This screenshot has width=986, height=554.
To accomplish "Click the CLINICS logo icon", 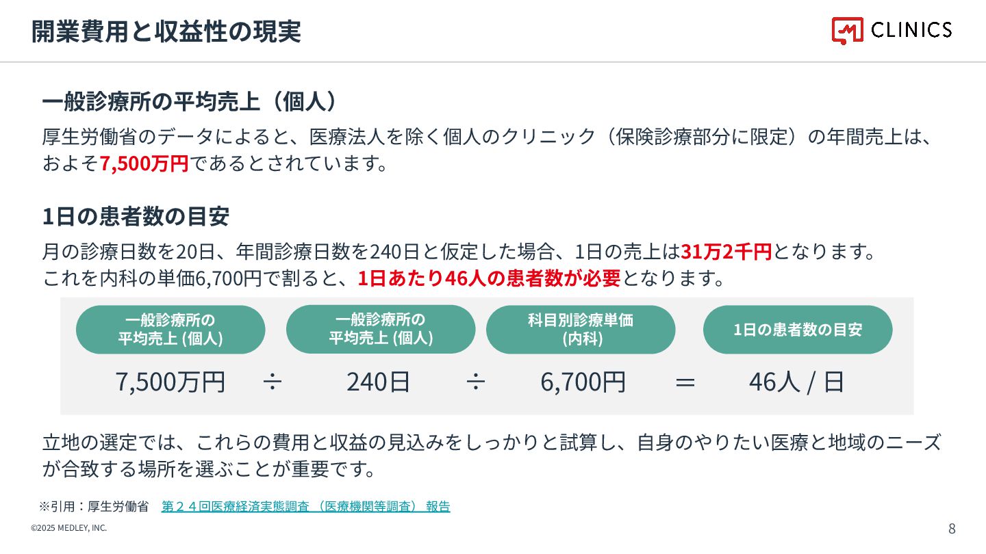I will 848,31.
